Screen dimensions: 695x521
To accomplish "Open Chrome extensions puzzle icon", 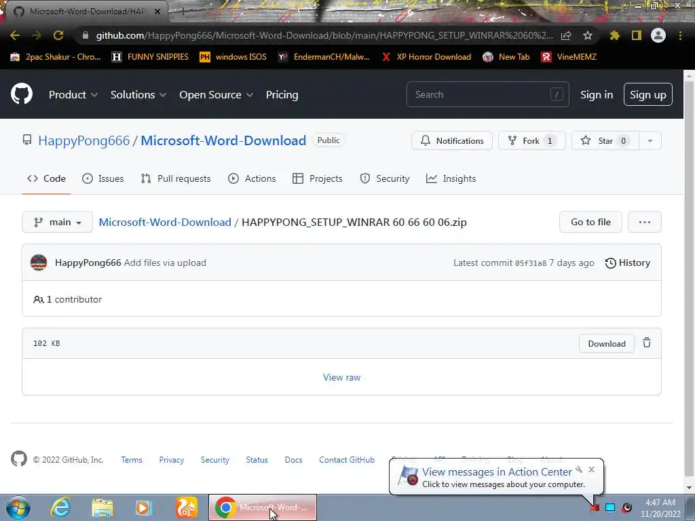I will tap(614, 35).
